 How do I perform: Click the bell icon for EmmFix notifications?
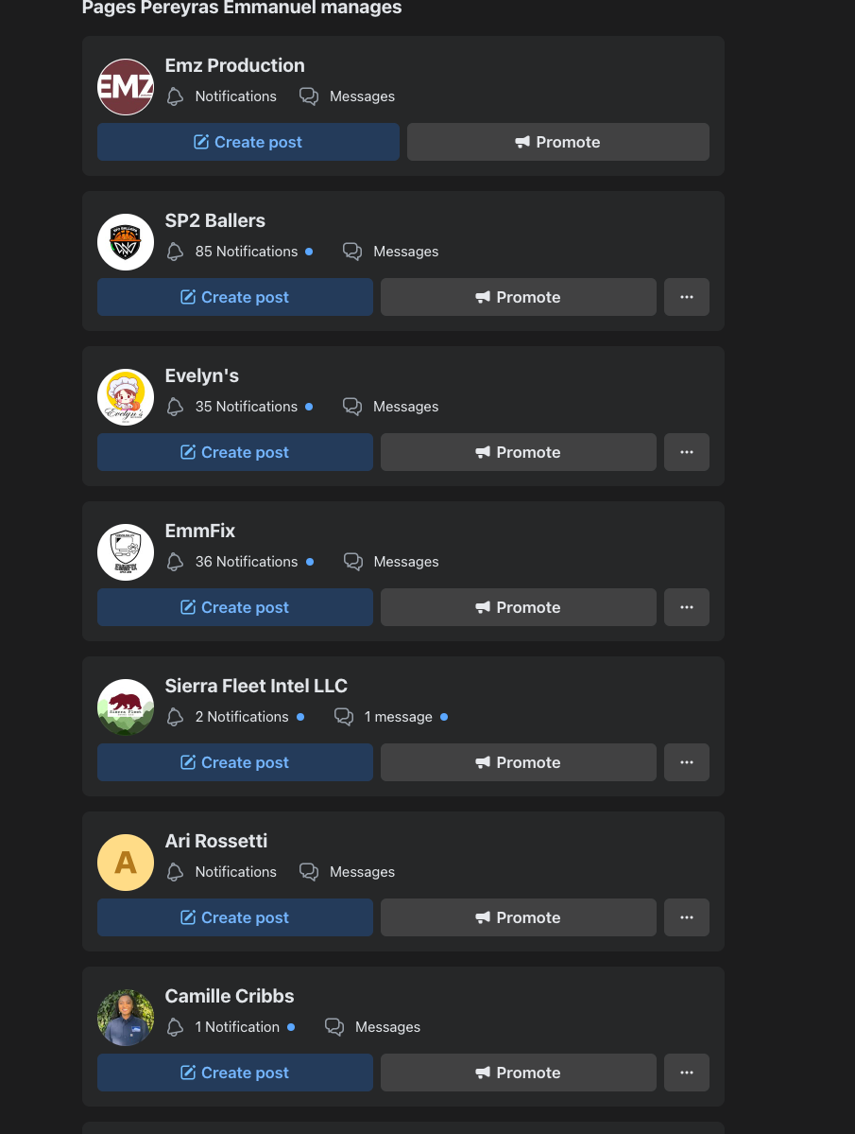(x=175, y=562)
